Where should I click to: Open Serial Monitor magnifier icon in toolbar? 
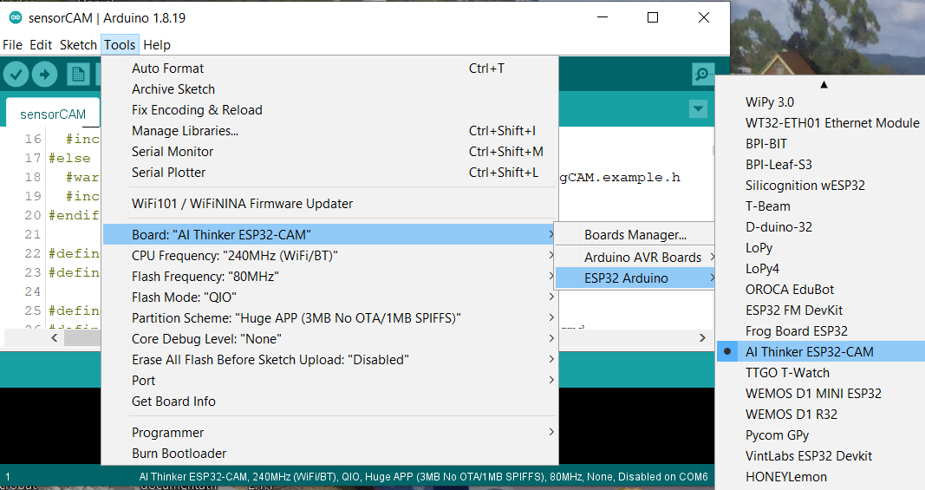point(703,75)
